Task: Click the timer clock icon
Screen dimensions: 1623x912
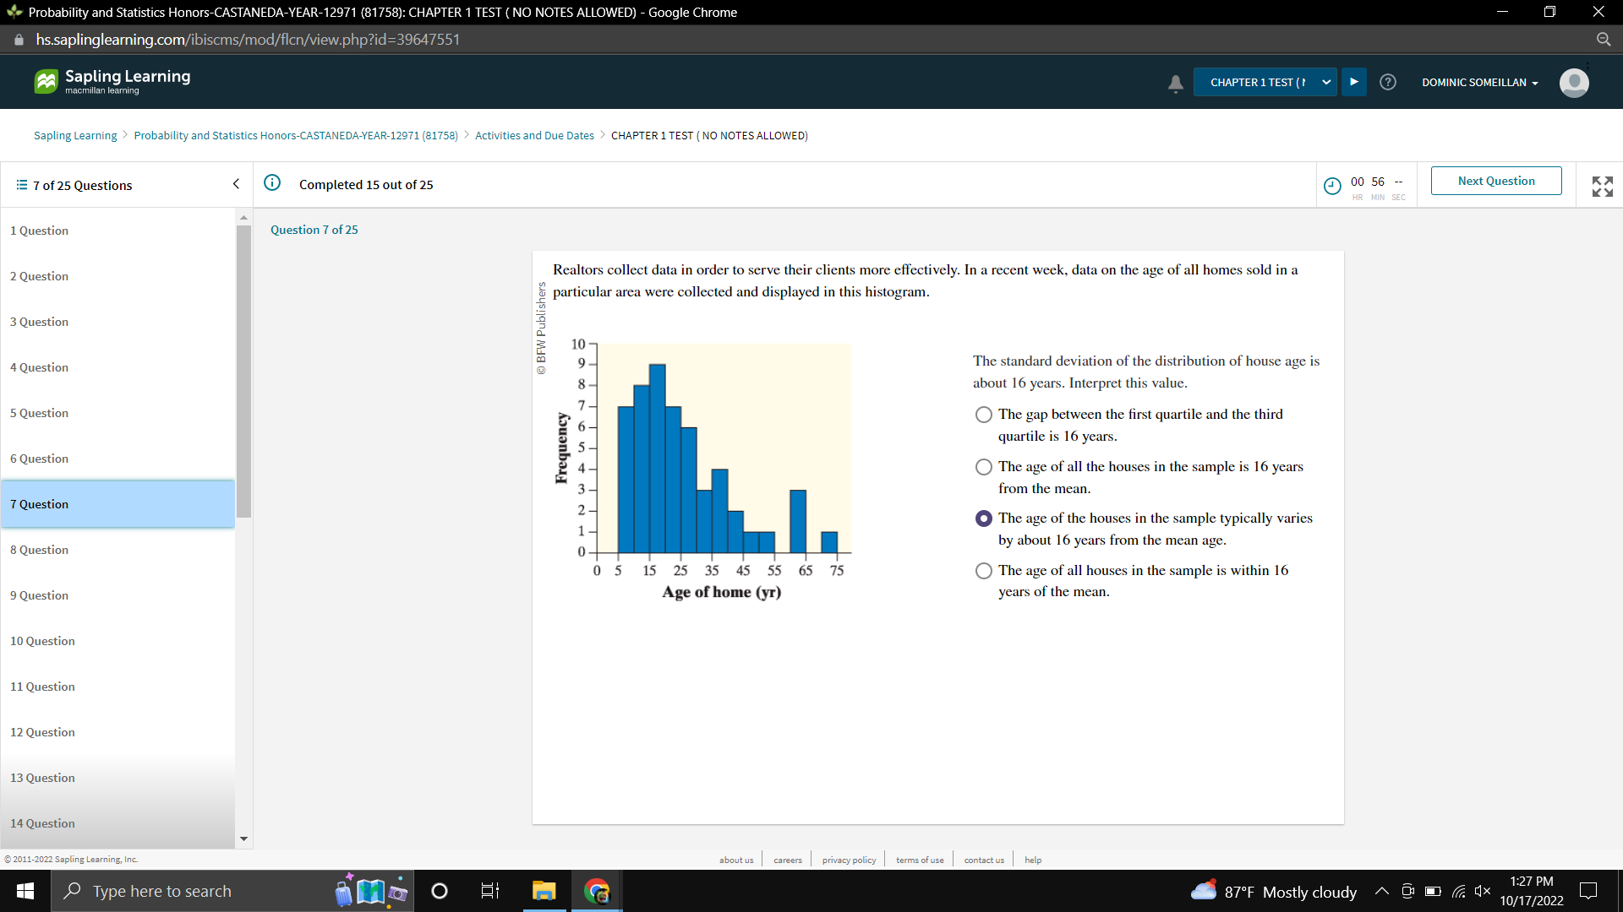Action: (1332, 185)
